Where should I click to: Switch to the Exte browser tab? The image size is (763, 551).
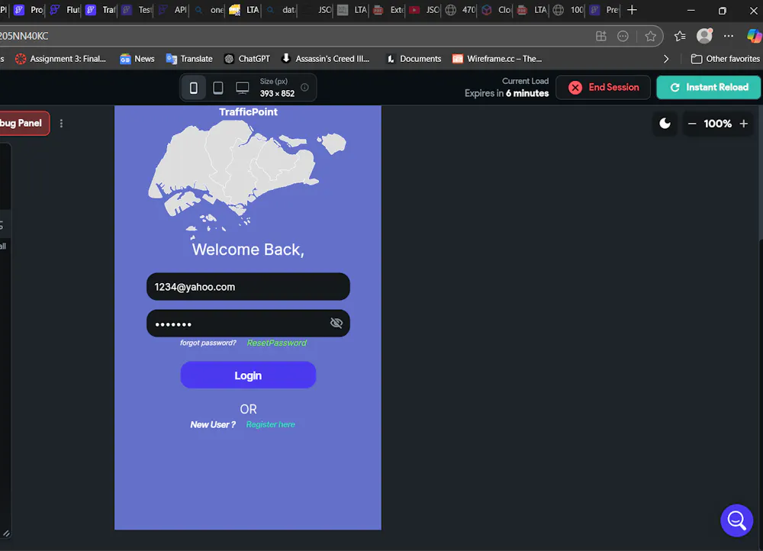click(x=390, y=10)
